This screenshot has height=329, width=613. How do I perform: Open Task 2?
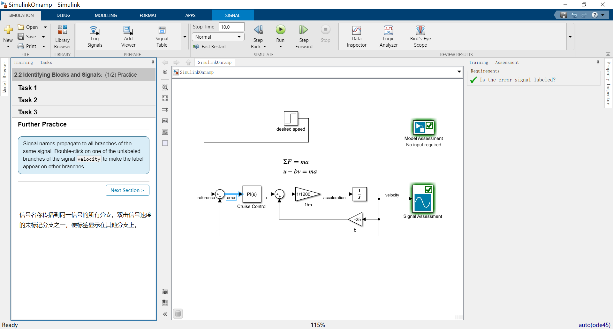pyautogui.click(x=84, y=100)
